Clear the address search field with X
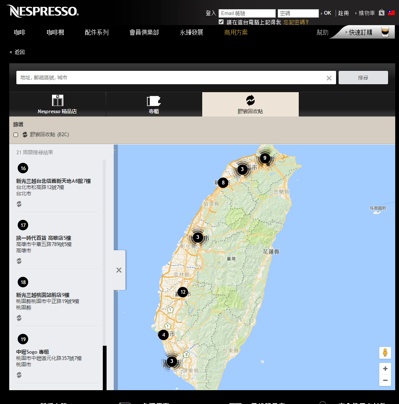This screenshot has height=404, width=399. point(329,78)
